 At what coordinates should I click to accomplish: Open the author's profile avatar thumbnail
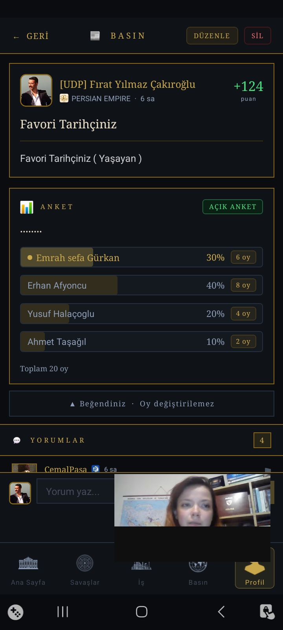pyautogui.click(x=36, y=90)
